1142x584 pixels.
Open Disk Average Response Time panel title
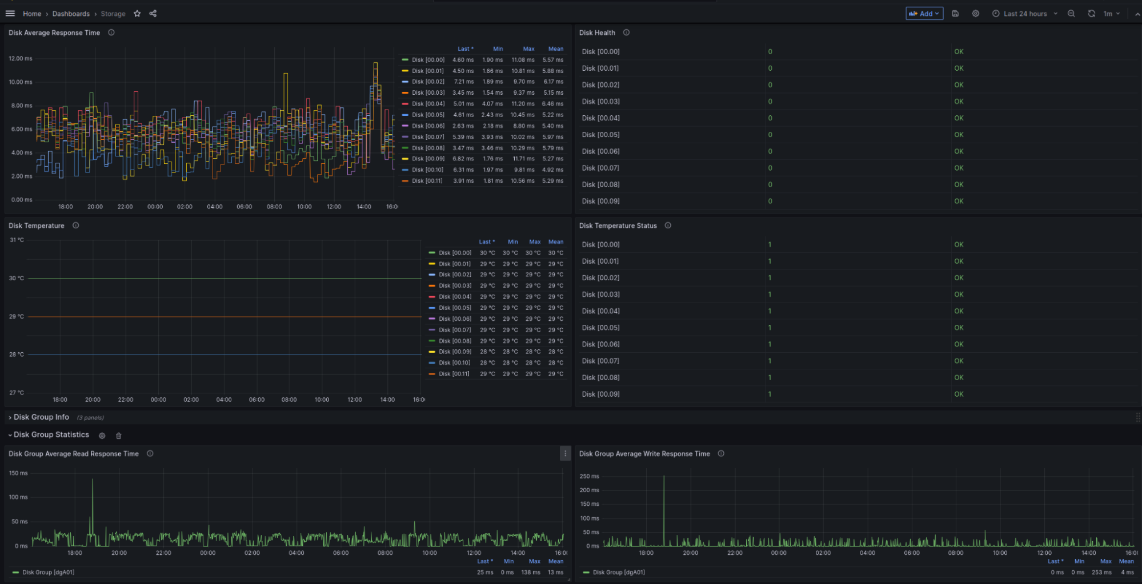[x=54, y=33]
